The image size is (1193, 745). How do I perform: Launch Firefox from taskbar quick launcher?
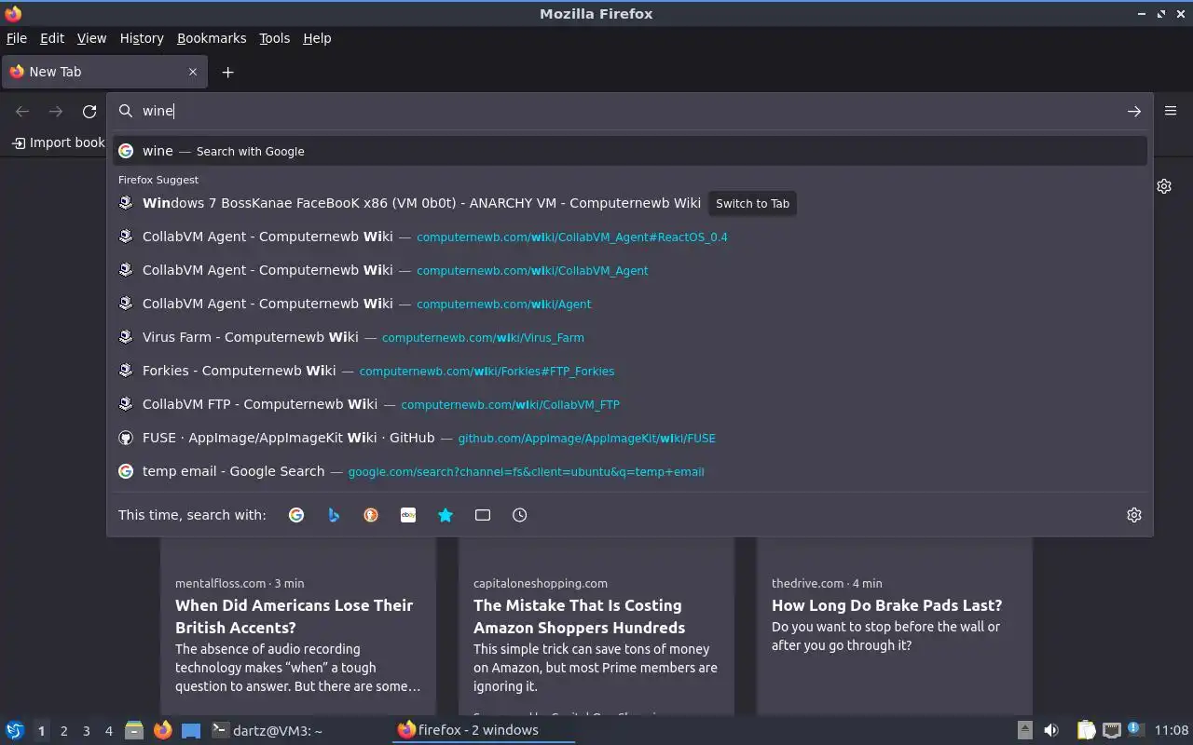click(162, 730)
